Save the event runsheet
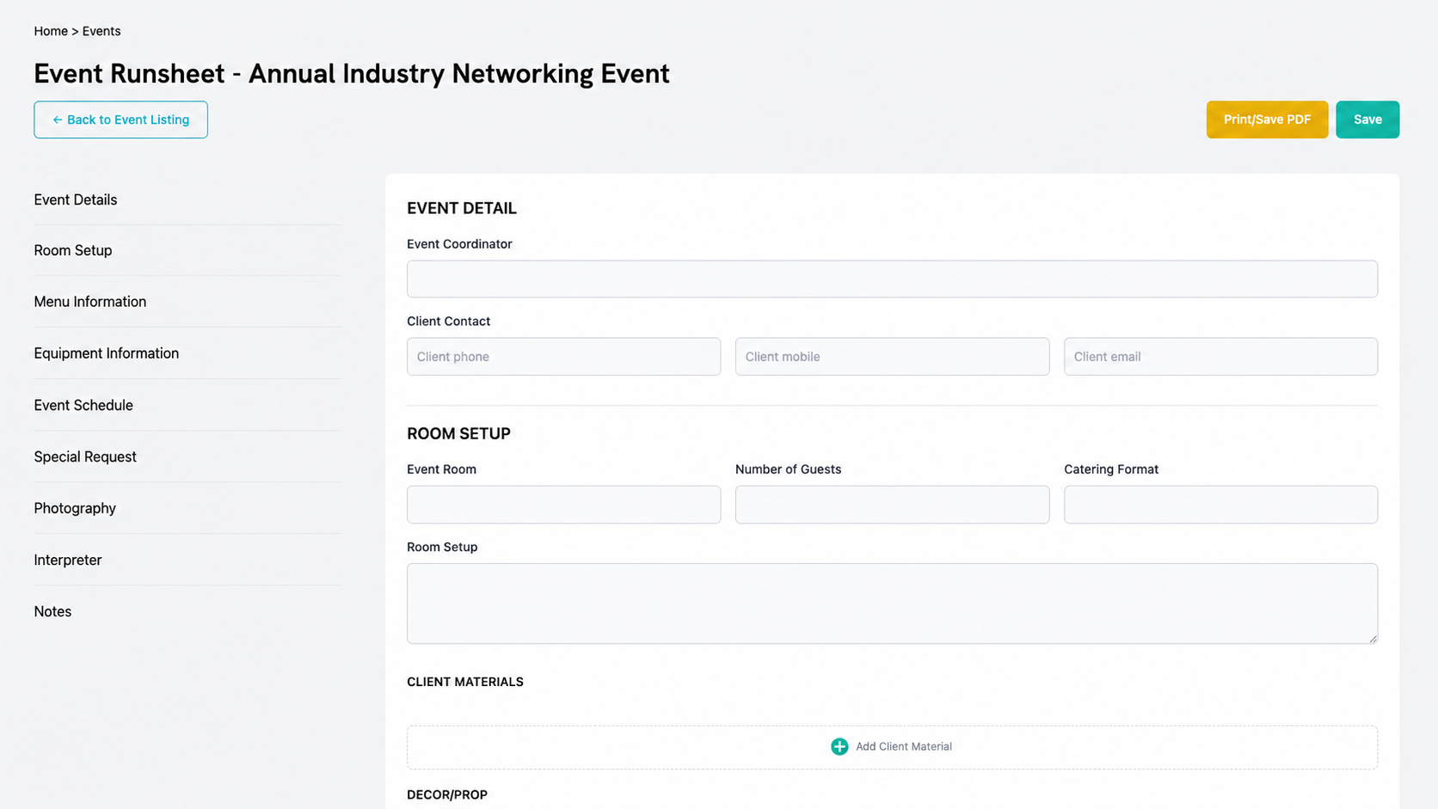Image resolution: width=1438 pixels, height=809 pixels. point(1367,120)
